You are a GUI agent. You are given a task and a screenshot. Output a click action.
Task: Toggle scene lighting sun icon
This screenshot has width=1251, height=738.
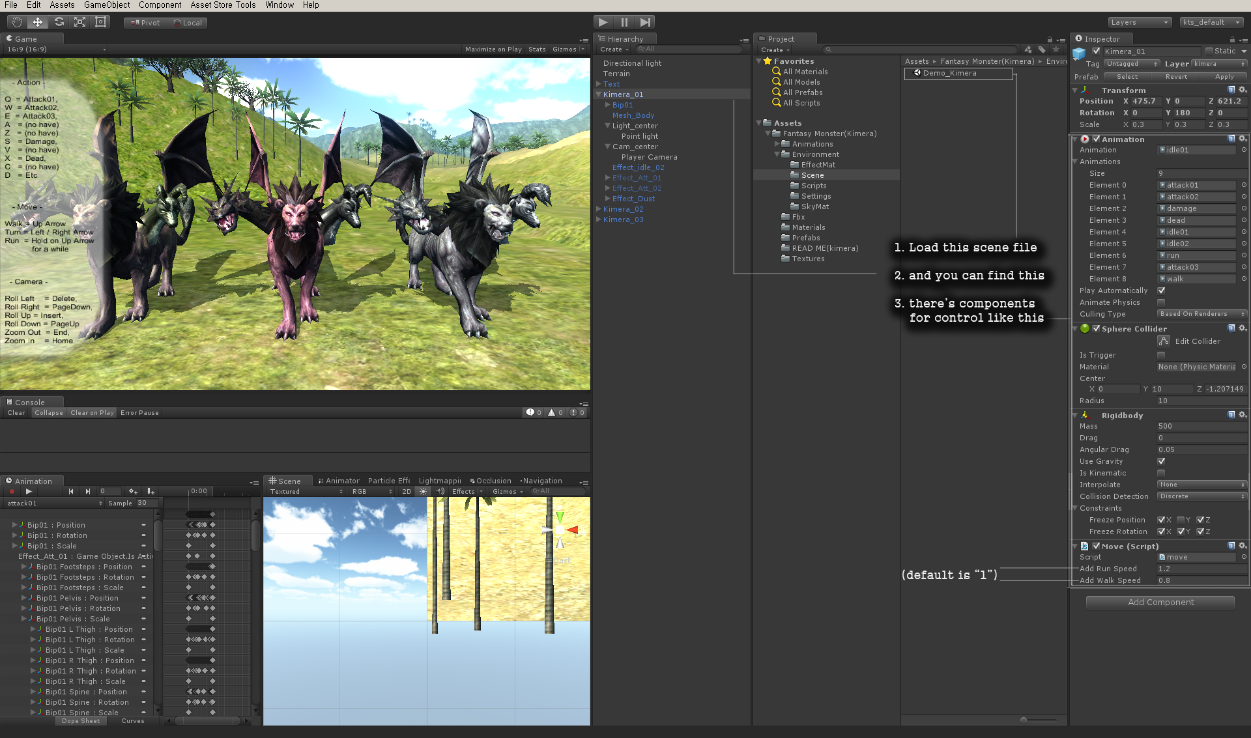423,492
